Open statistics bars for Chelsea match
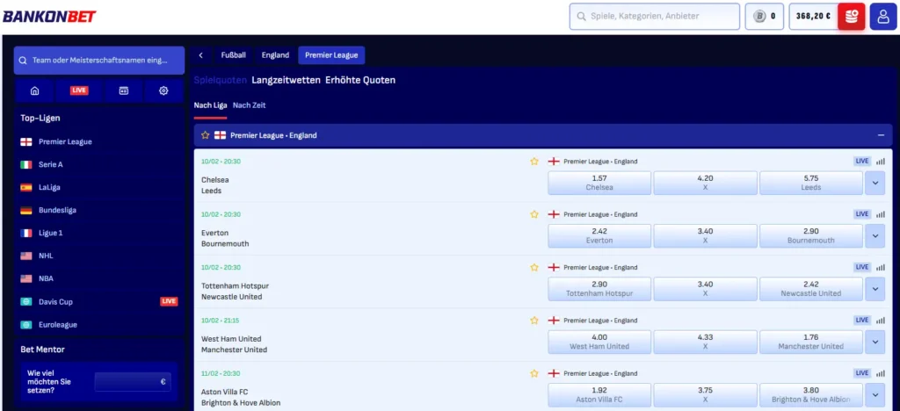Screen dimensions: 900x411 pyautogui.click(x=880, y=162)
